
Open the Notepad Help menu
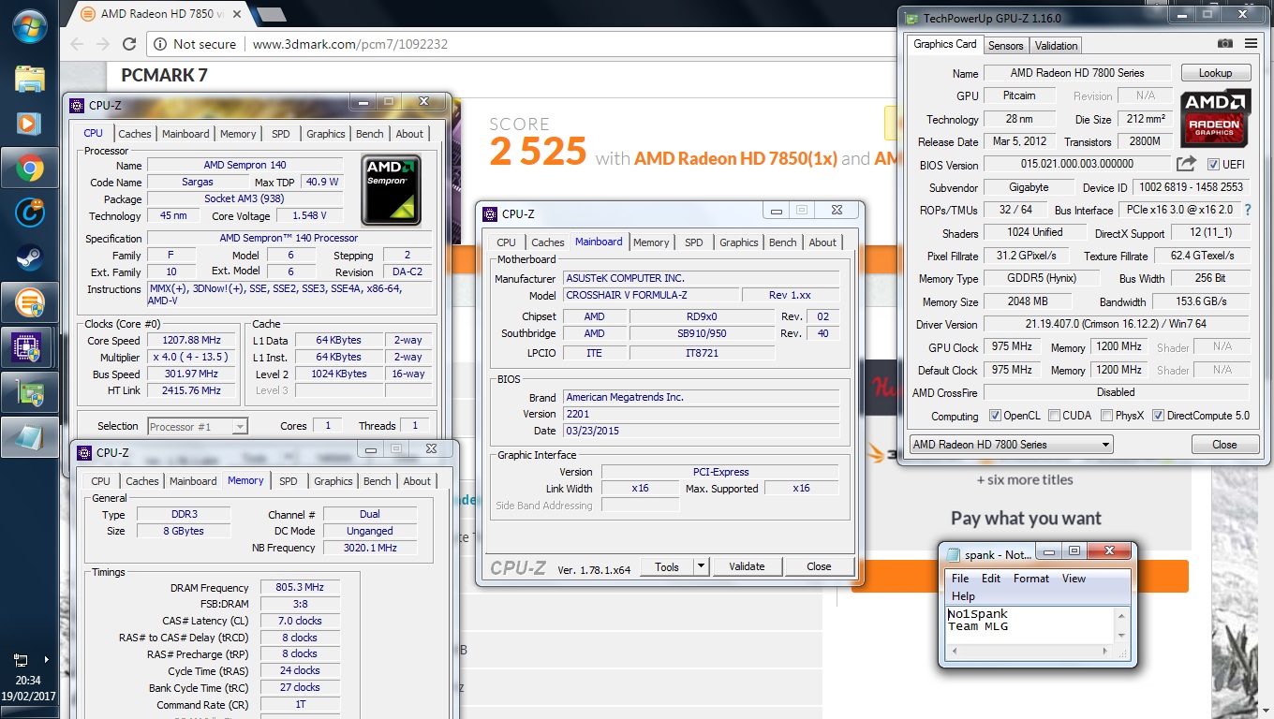coord(963,595)
